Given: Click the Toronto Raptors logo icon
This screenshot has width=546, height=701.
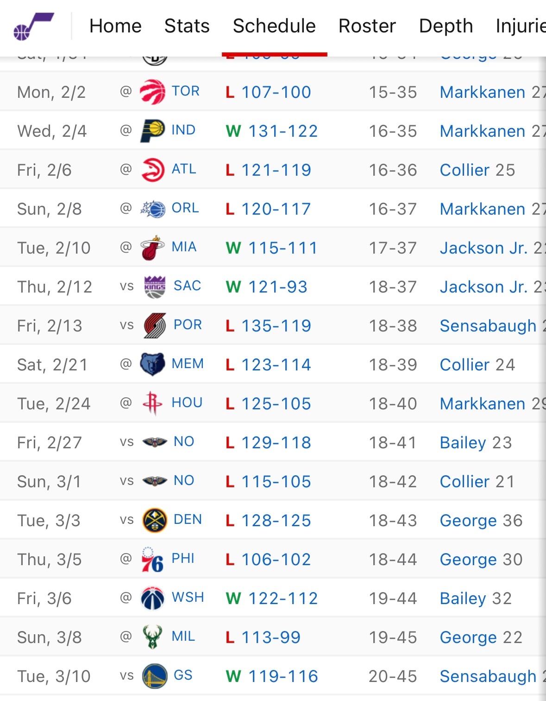Looking at the screenshot, I should [x=152, y=91].
